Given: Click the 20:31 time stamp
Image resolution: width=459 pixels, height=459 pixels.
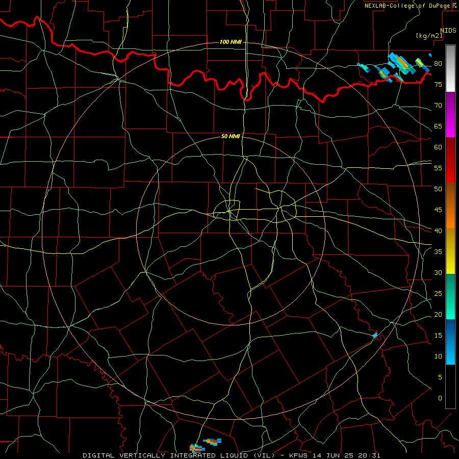Looking at the screenshot, I should [x=369, y=455].
